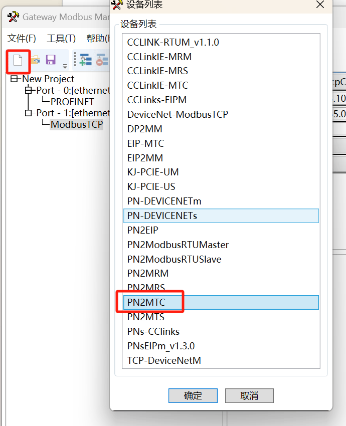Image resolution: width=346 pixels, height=426 pixels.
Task: Open the 工具(T) menu
Action: pos(61,38)
